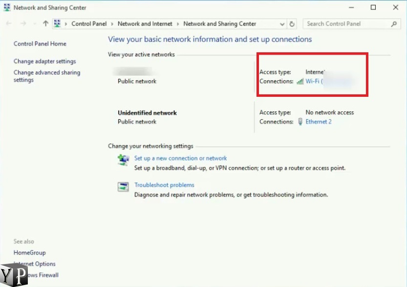The width and height of the screenshot is (407, 287).
Task: Select the 'Unidentified network' text
Action: [147, 113]
